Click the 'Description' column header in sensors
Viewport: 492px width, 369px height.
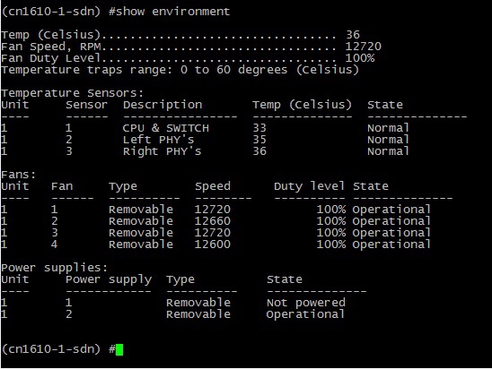click(163, 105)
